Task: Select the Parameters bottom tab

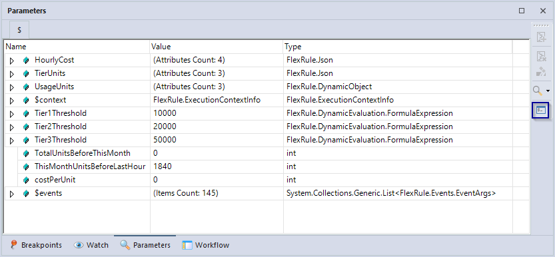Action: tap(145, 245)
